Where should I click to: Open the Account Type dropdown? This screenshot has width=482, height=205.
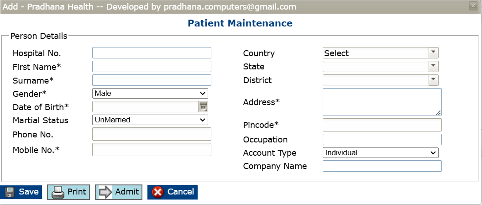[380, 153]
